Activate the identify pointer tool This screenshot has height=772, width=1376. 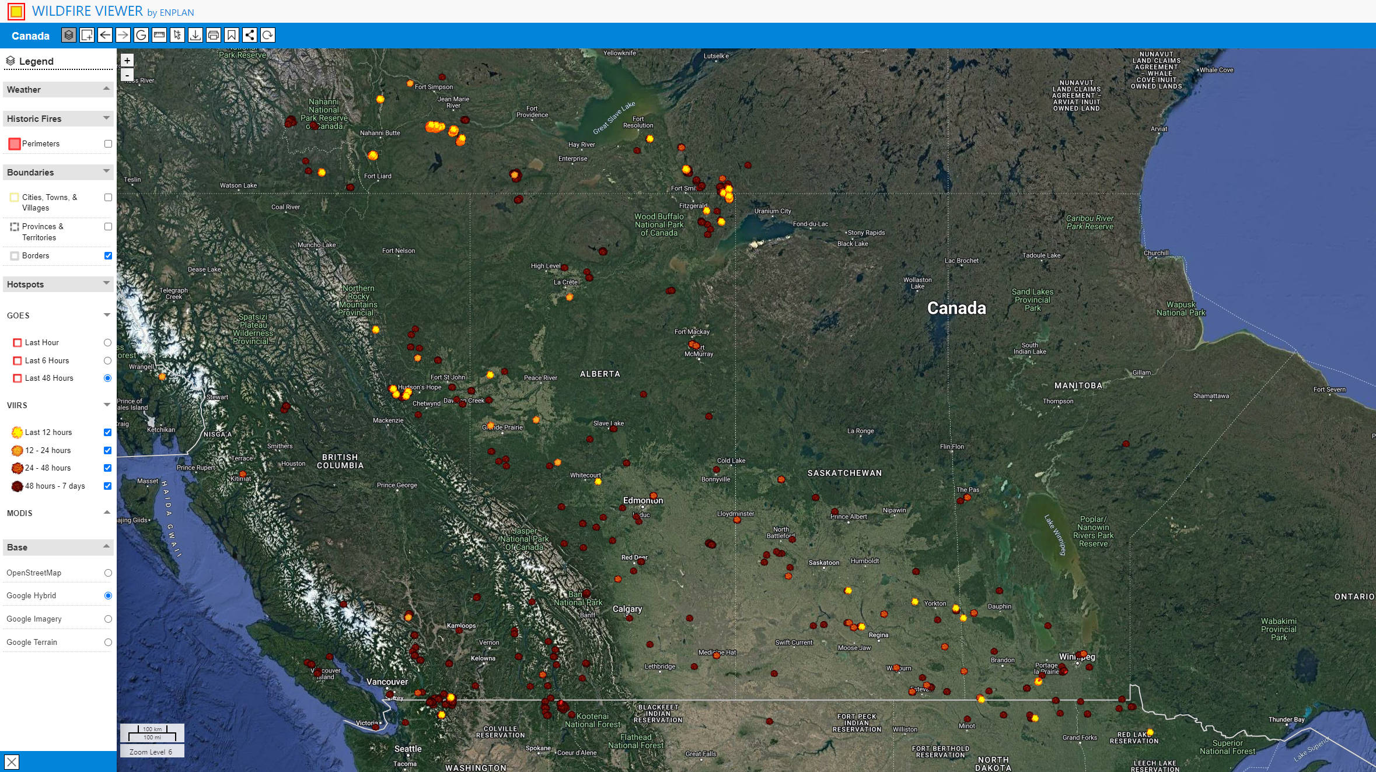[177, 36]
